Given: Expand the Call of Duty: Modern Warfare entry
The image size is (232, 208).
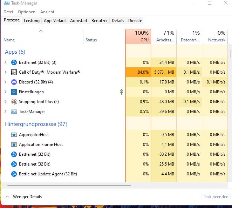Looking at the screenshot, I should (6, 72).
